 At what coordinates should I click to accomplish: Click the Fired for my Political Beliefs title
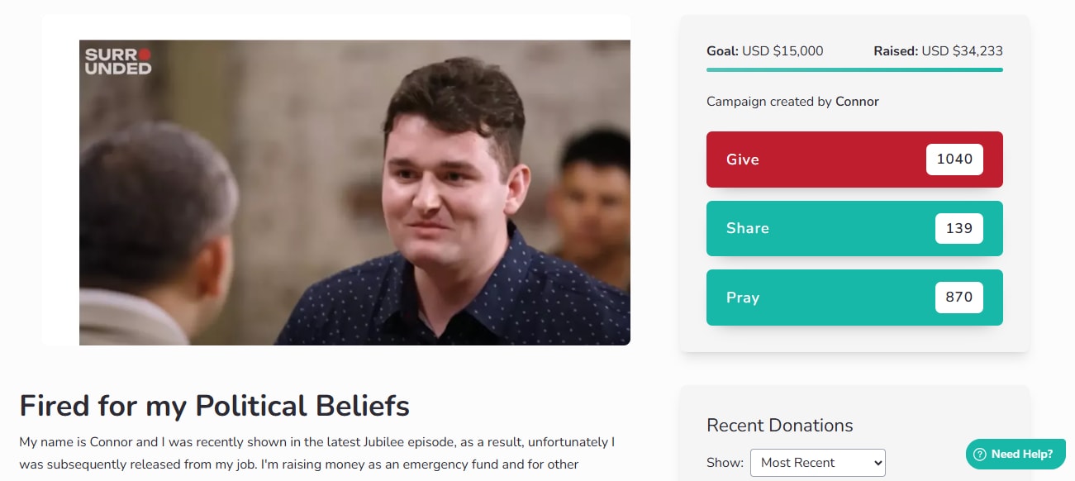coord(215,406)
